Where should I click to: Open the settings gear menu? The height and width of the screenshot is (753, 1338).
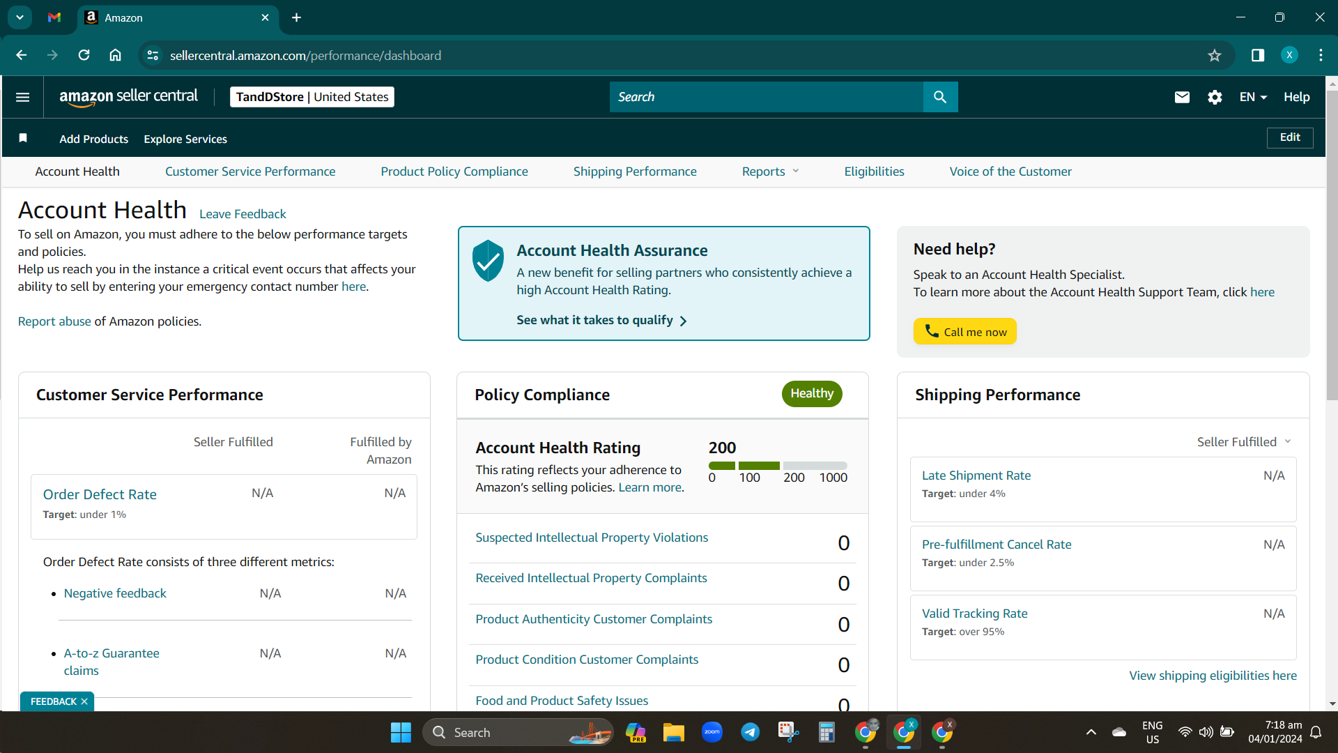[1215, 97]
